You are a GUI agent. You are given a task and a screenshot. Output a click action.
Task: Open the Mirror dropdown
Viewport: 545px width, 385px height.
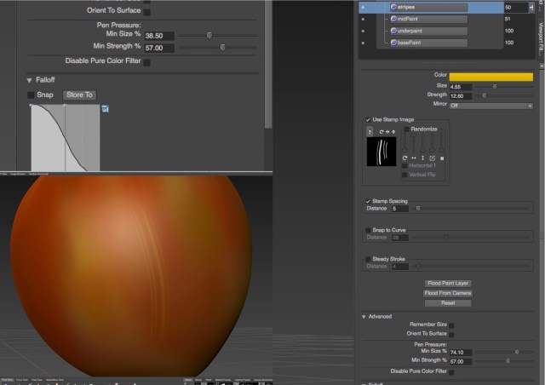(492, 105)
